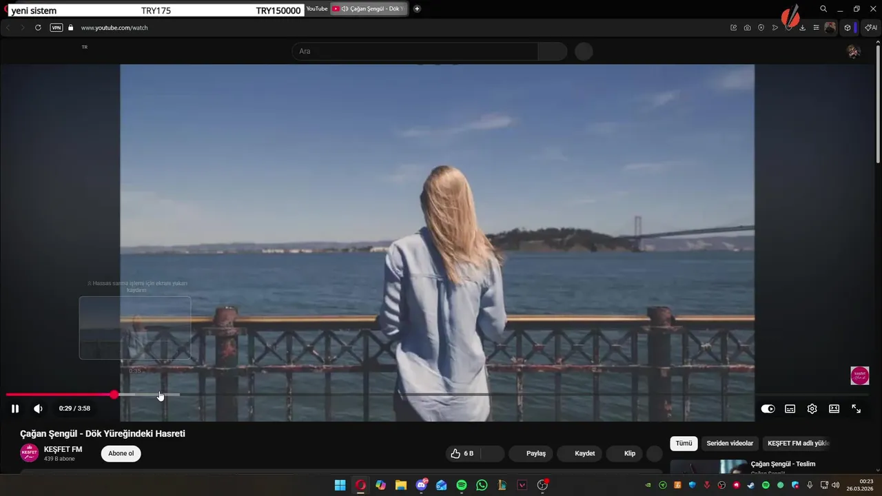Image resolution: width=882 pixels, height=496 pixels.
Task: Open the YouTube account avatar menu
Action: [854, 51]
